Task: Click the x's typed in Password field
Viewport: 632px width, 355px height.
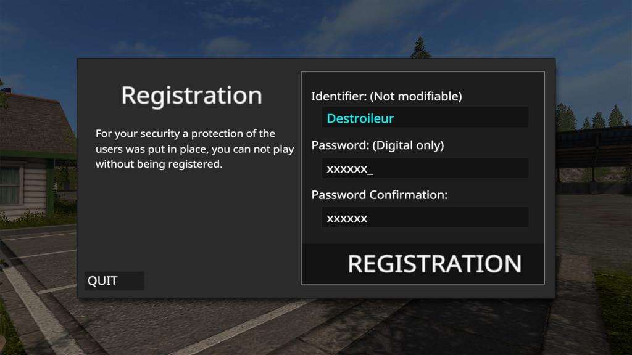Action: point(347,169)
